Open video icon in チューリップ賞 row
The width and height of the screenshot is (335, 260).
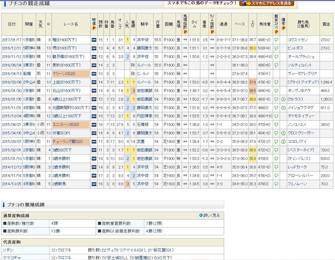(94, 142)
